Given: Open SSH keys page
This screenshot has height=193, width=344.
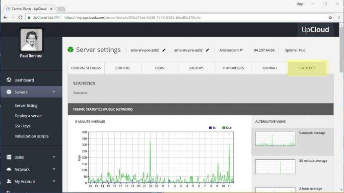Looking at the screenshot, I should coord(22,126).
